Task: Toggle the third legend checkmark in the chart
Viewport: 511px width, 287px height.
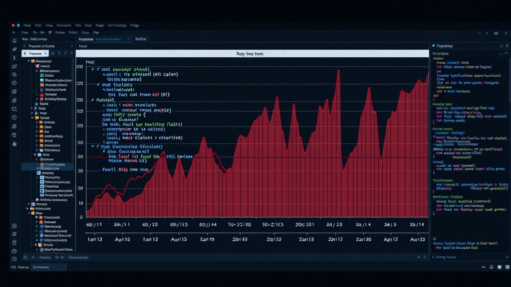Action: (93, 100)
